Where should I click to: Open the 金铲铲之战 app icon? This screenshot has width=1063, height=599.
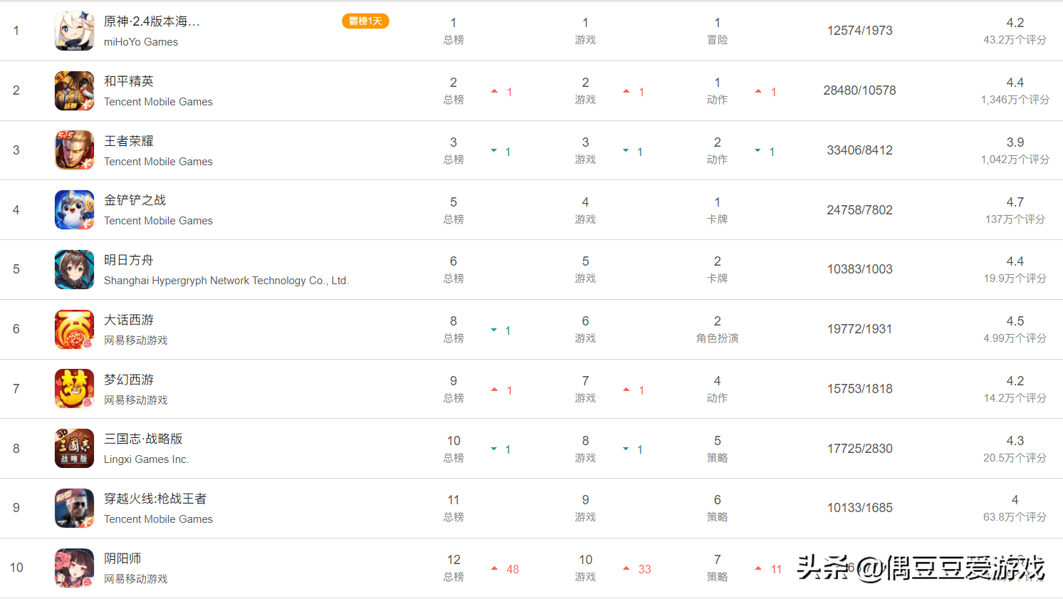pos(74,209)
